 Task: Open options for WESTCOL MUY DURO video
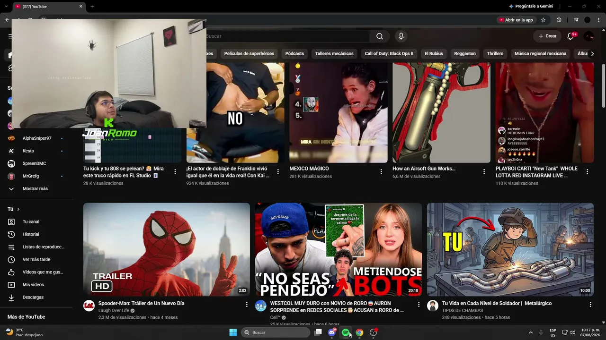419,305
